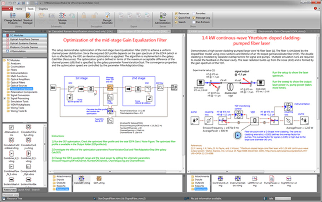Switch to the Home ribbon tab
Image resolution: width=322 pixels, height=202 pixels.
pyautogui.click(x=19, y=8)
